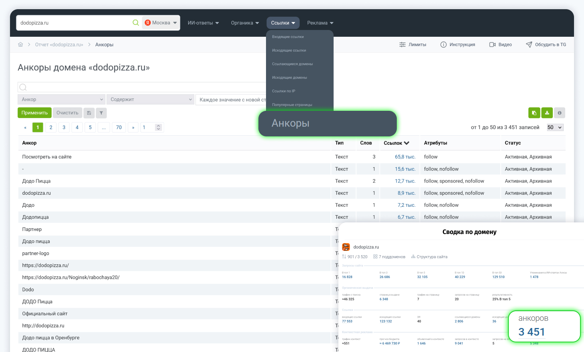This screenshot has height=352, width=584.
Task: Open the Инструкция link
Action: click(x=458, y=45)
